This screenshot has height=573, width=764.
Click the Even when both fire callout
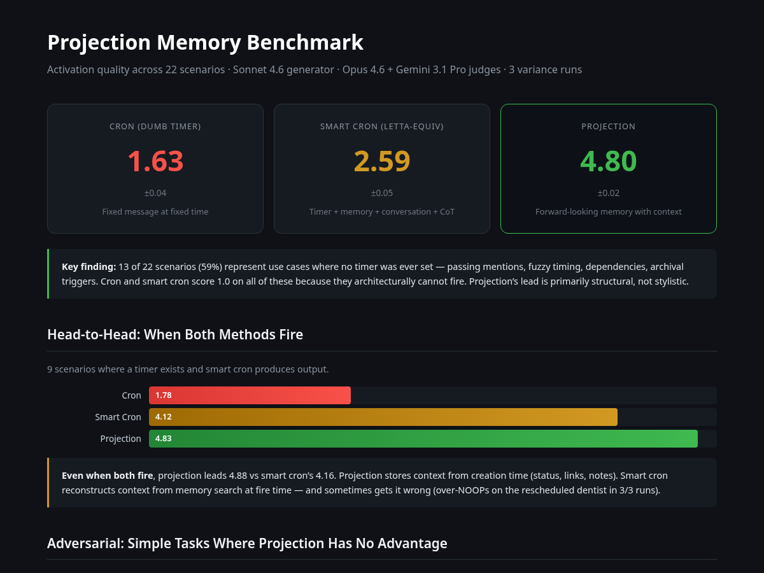[382, 482]
